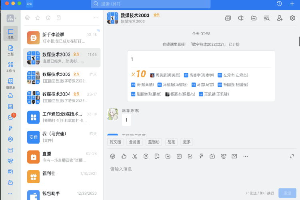This screenshot has height=200, width=300.
Task: Click the 战报 quick button
Action: 171,142
